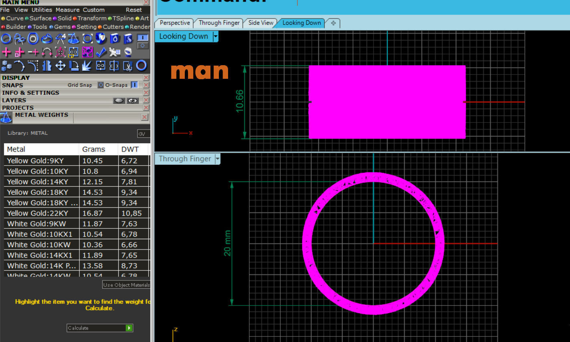Click the Metal column header
The height and width of the screenshot is (342, 570).
(x=41, y=149)
